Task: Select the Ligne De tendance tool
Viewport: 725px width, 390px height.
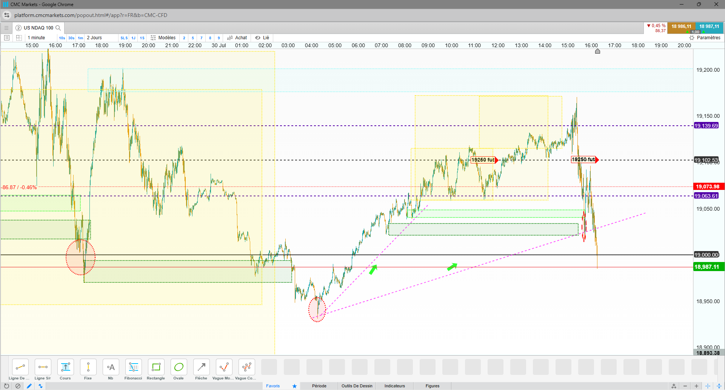Action: click(20, 370)
